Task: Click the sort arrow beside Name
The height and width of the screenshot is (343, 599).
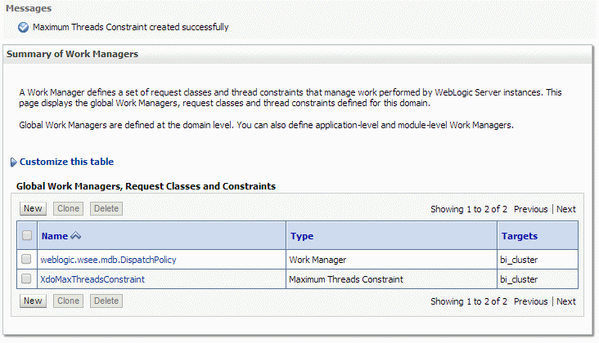Action: 75,236
